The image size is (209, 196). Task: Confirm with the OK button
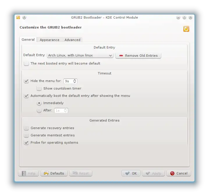coord(131,173)
